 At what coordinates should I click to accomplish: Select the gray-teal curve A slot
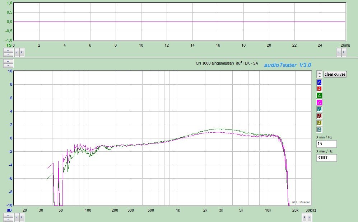point(320,129)
